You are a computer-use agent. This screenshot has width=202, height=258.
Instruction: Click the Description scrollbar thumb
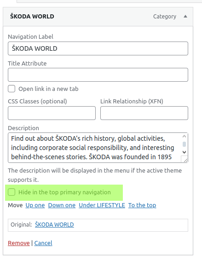[x=184, y=144]
